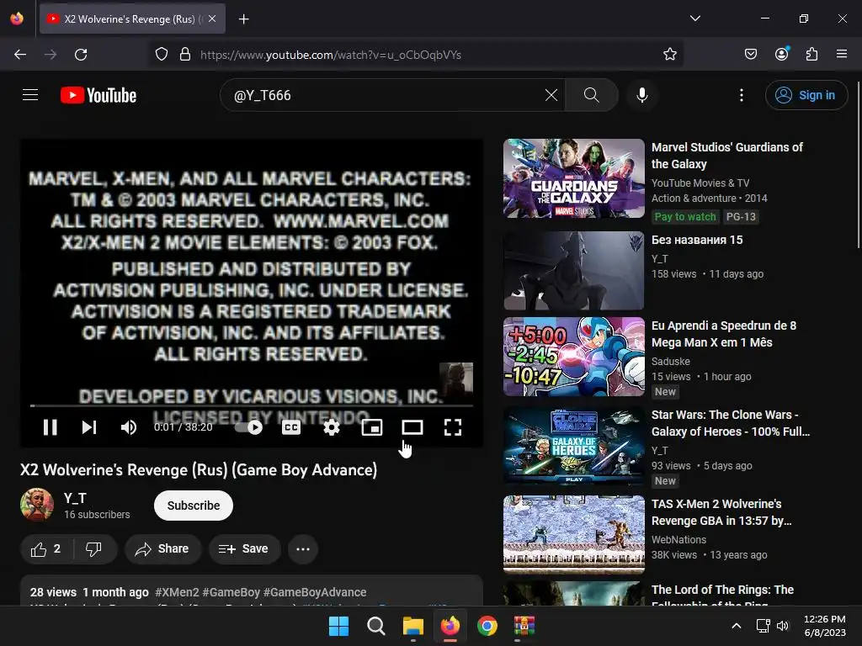Open video settings gear
The width and height of the screenshot is (862, 646).
[x=331, y=427]
